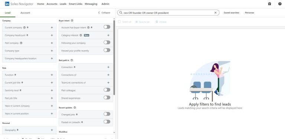The width and height of the screenshot is (285, 139).
Task: Open the gift icon in the top bar
Action: [269, 4]
